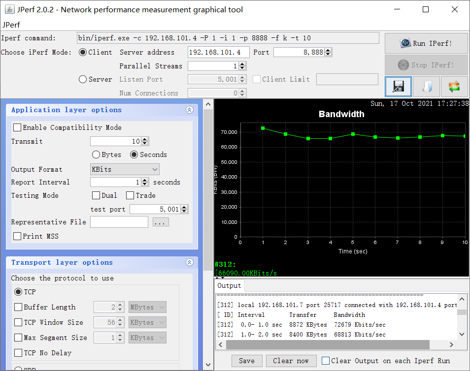This screenshot has height=371, width=470.
Task: Open Buffer Length MBytes unit dropdown
Action: click(x=147, y=307)
